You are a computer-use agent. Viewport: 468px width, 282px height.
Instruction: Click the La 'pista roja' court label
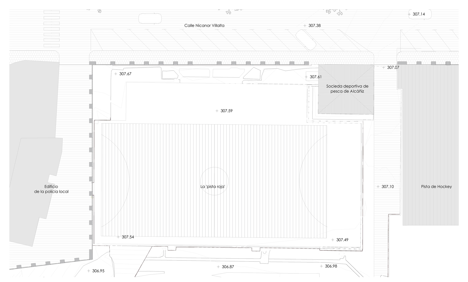(212, 187)
